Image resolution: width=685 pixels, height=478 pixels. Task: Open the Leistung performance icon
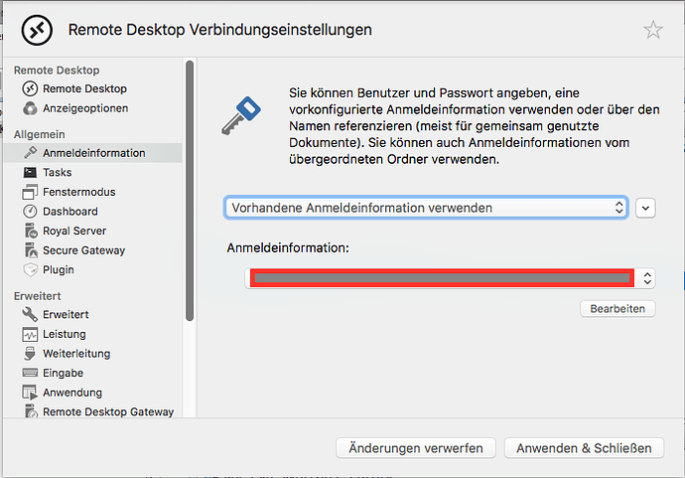pyautogui.click(x=31, y=334)
